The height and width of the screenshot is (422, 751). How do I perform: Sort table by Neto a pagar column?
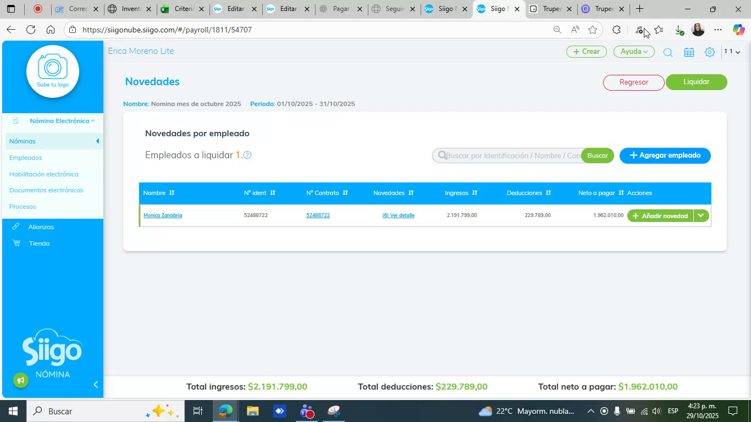click(x=621, y=193)
